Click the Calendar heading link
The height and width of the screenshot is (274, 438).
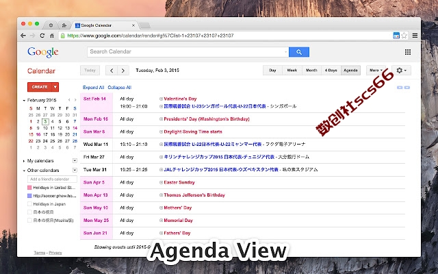click(41, 71)
